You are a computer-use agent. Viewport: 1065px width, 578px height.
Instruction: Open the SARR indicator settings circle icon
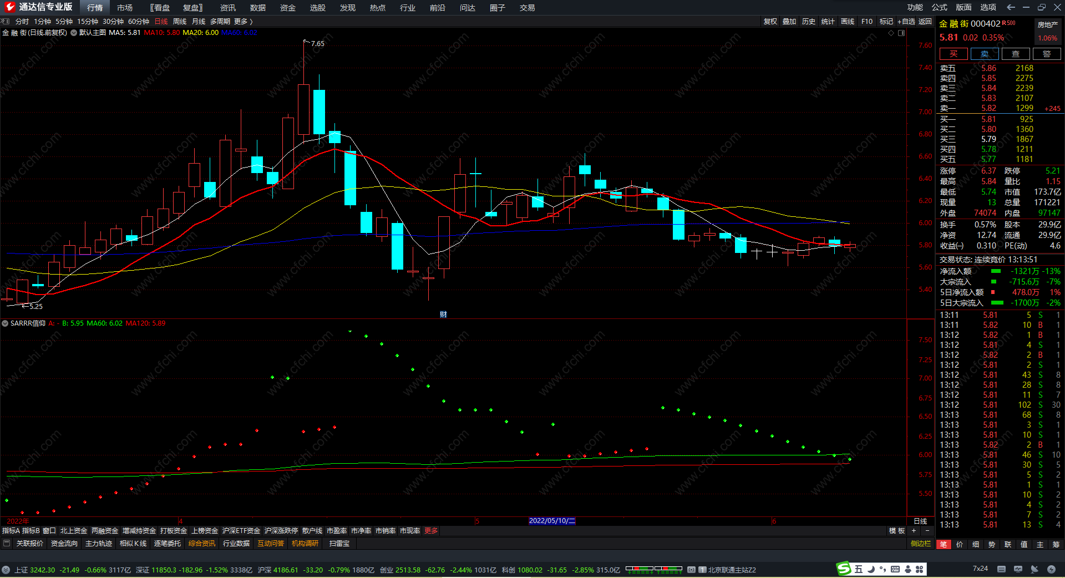click(5, 323)
